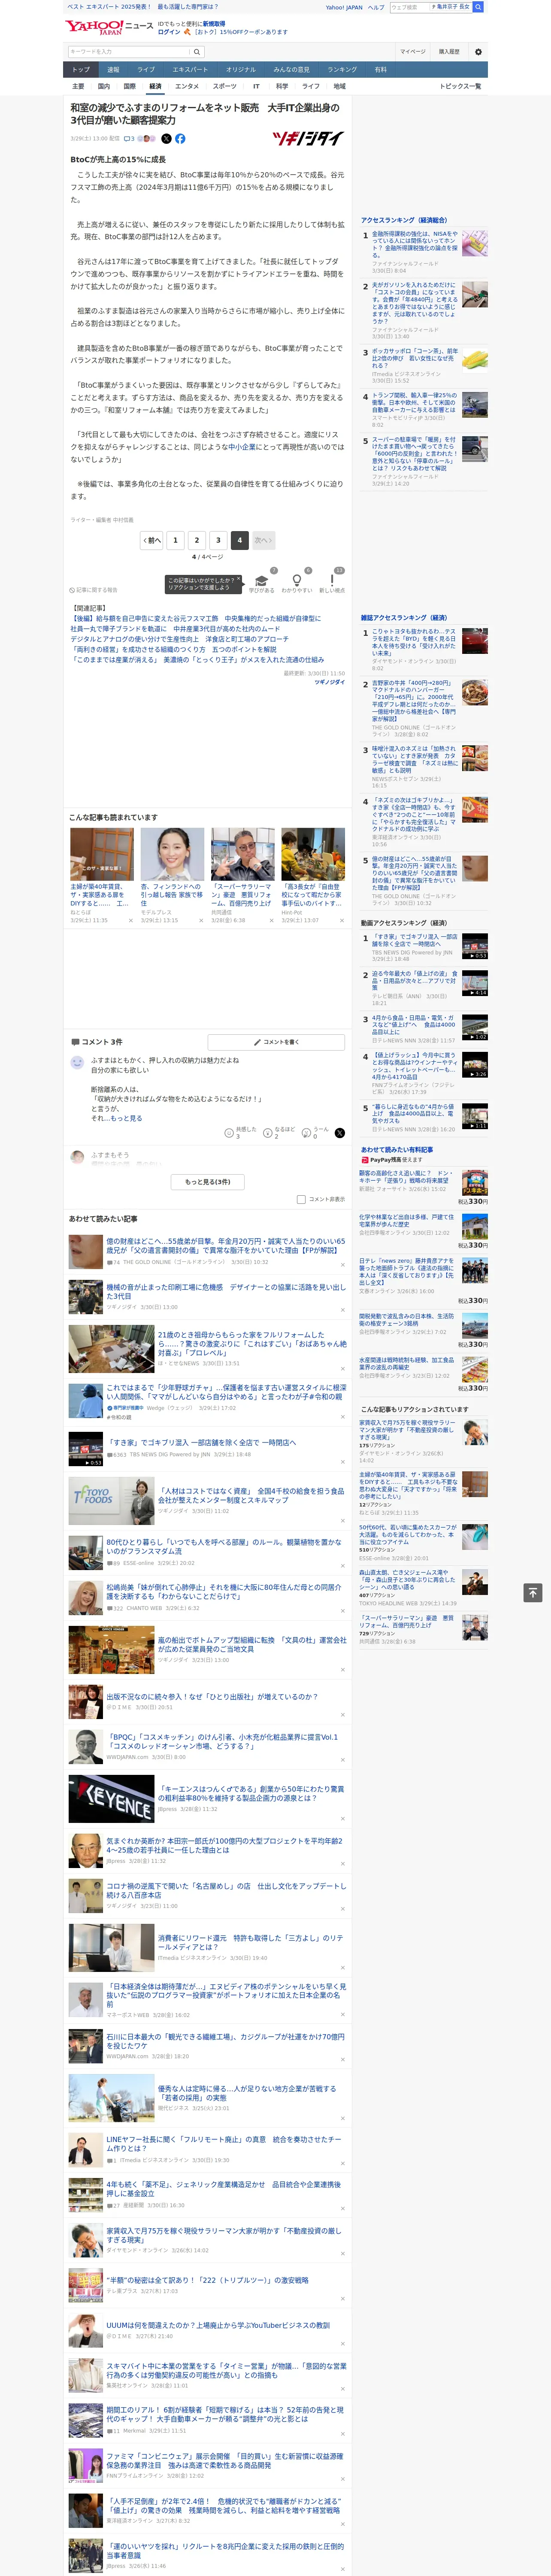The height and width of the screenshot is (2576, 551).
Task: Share the comment on X icon
Action: click(x=340, y=1133)
